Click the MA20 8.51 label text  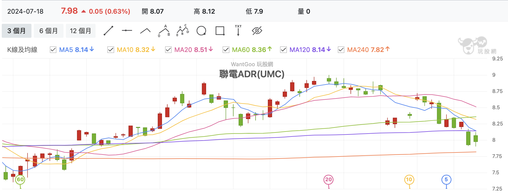pyautogui.click(x=194, y=50)
